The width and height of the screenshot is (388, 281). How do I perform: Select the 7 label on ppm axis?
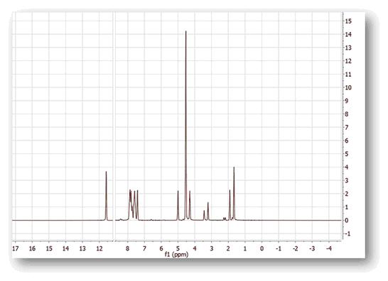144,248
